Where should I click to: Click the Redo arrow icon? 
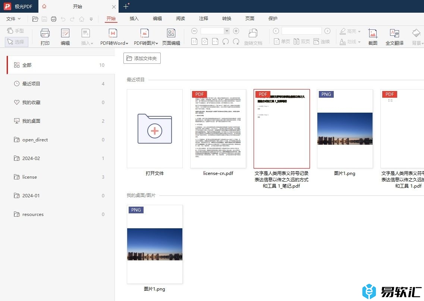(72, 19)
